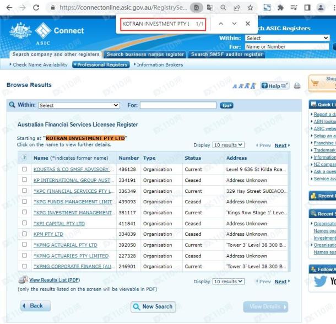336x324 pixels.
Task: Open Browse Results Within Select dropdown
Action: 79,105
